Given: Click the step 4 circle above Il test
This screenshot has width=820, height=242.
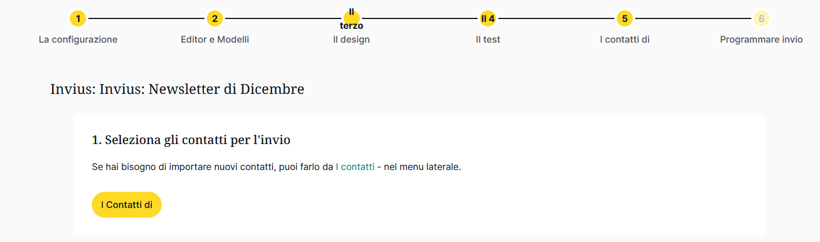Looking at the screenshot, I should tap(488, 18).
